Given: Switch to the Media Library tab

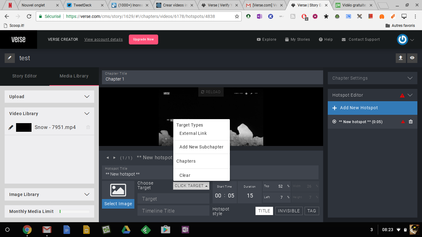Looking at the screenshot, I should pyautogui.click(x=74, y=76).
